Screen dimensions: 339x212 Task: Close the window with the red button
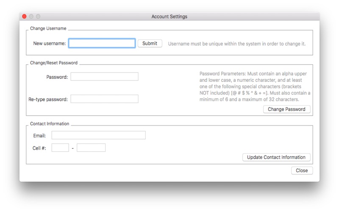click(24, 17)
